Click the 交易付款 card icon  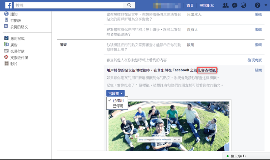coord(6,51)
